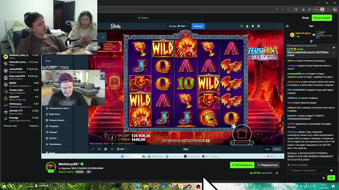Open the Slots & Casino category link
The image size is (339, 190).
pos(66,172)
